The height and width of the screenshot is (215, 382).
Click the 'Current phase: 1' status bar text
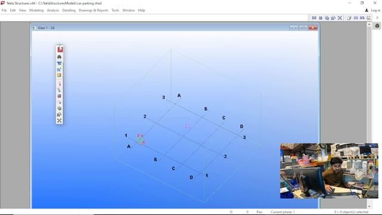click(x=282, y=212)
